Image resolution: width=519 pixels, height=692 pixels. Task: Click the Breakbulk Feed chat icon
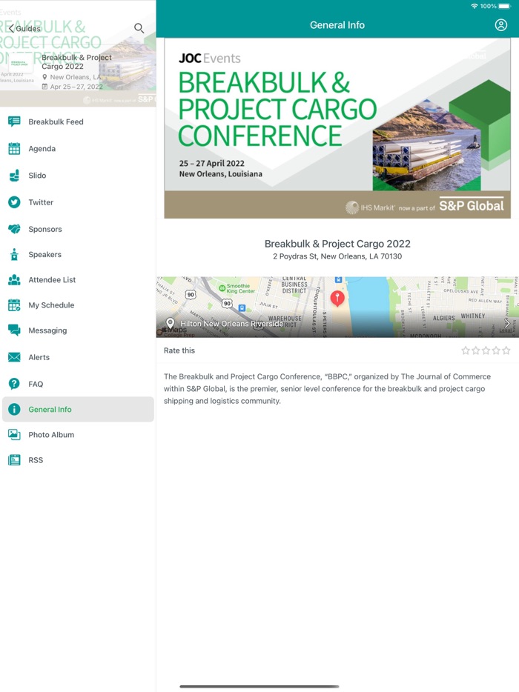[14, 122]
